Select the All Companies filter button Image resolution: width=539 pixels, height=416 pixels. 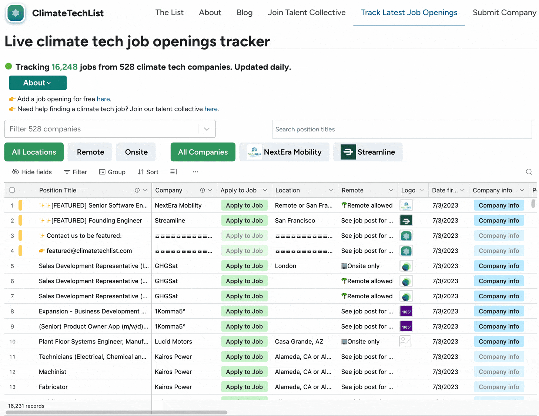click(203, 152)
